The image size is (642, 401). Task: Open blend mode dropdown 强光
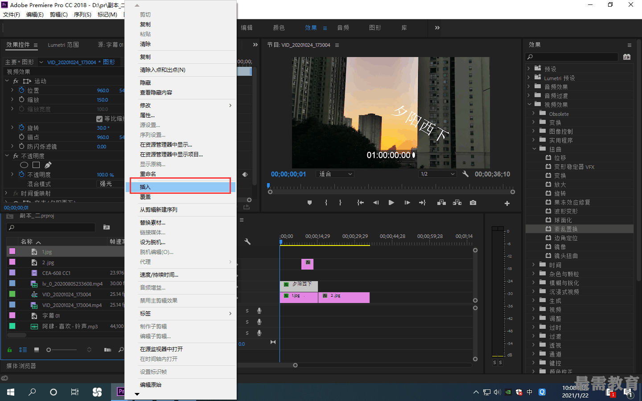coord(110,184)
